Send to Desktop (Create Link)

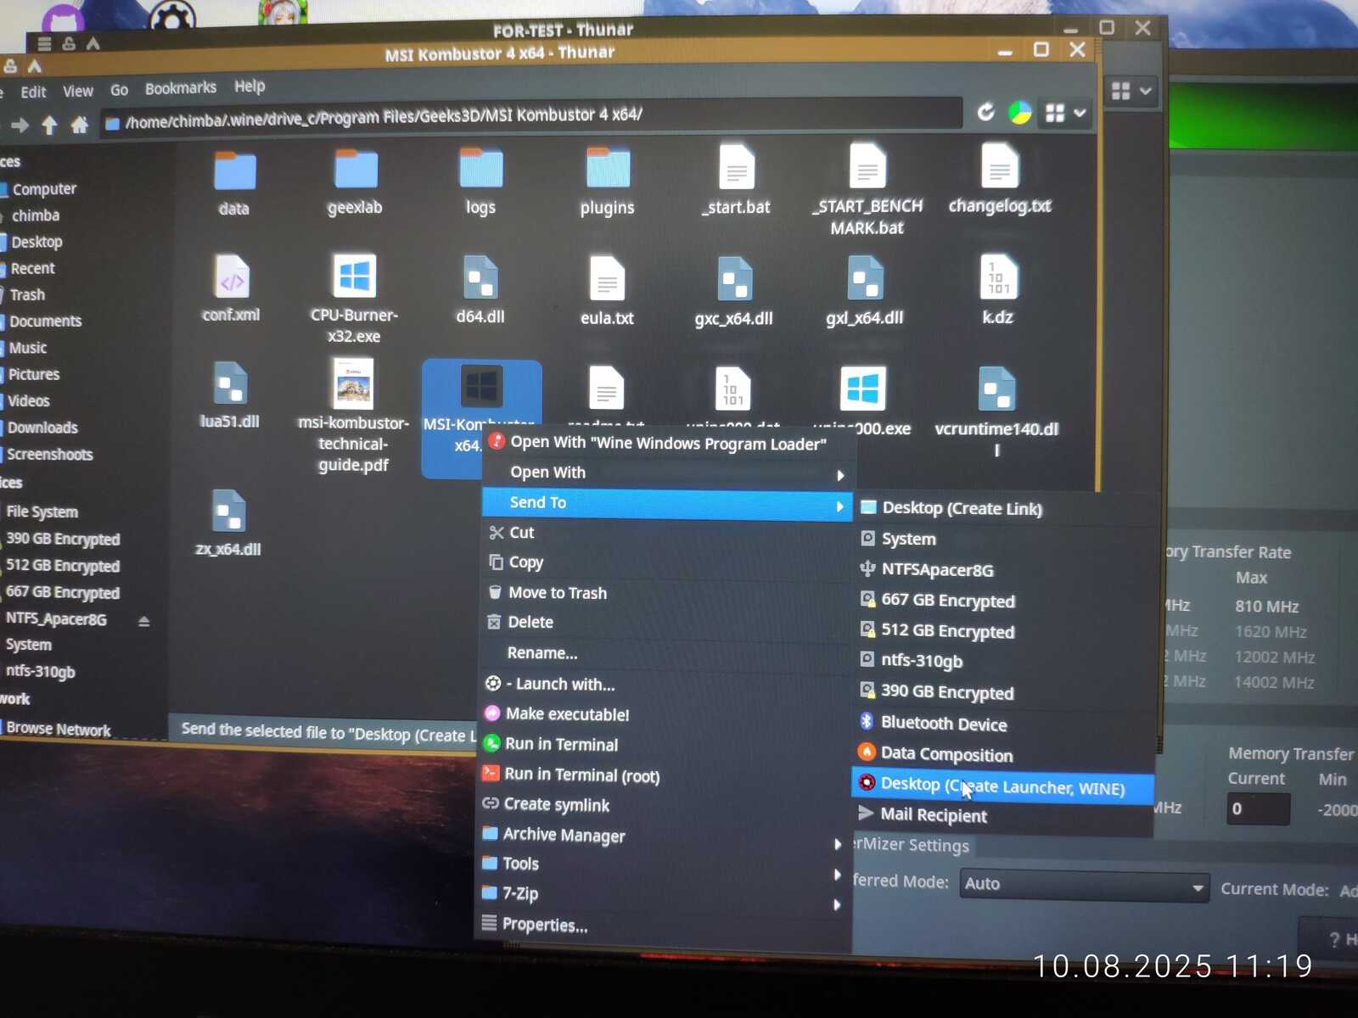coord(1007,509)
